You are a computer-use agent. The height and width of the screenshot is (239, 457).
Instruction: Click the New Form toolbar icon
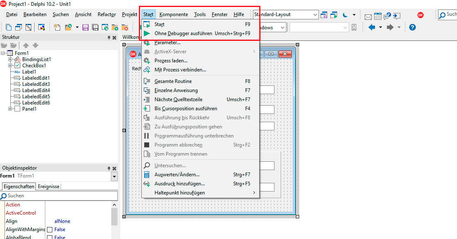[41, 27]
